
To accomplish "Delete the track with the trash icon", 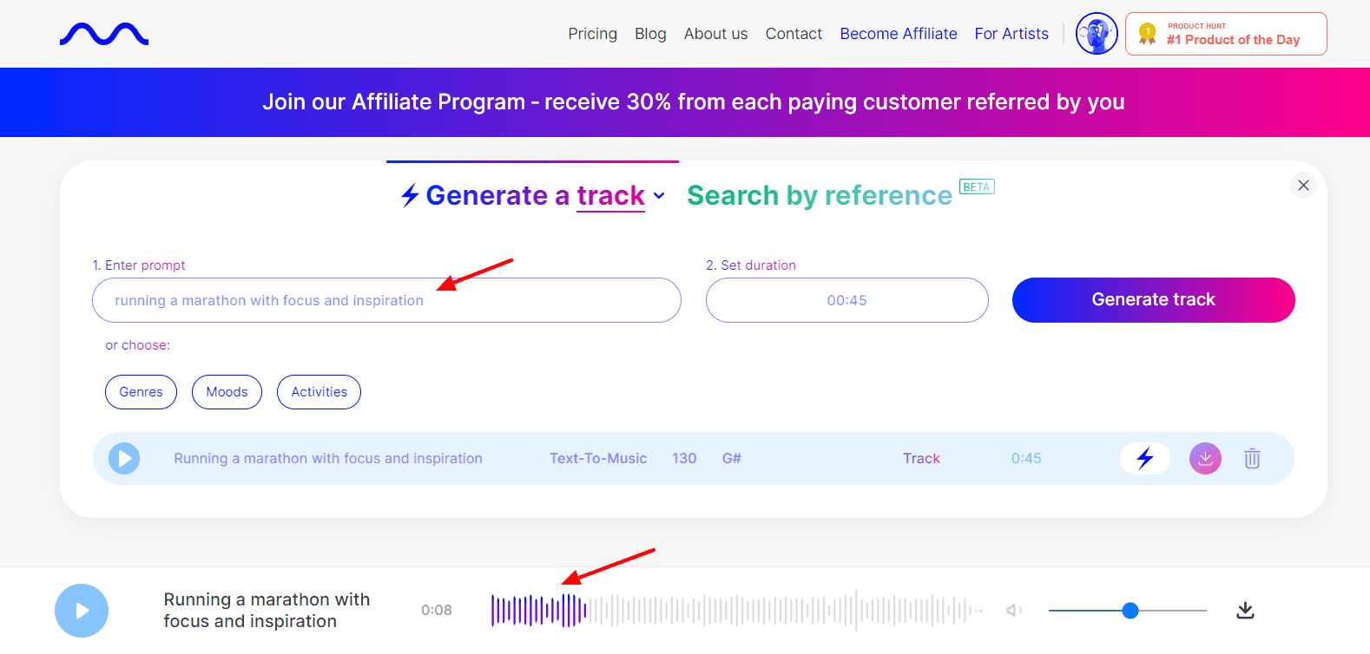I will (x=1252, y=458).
